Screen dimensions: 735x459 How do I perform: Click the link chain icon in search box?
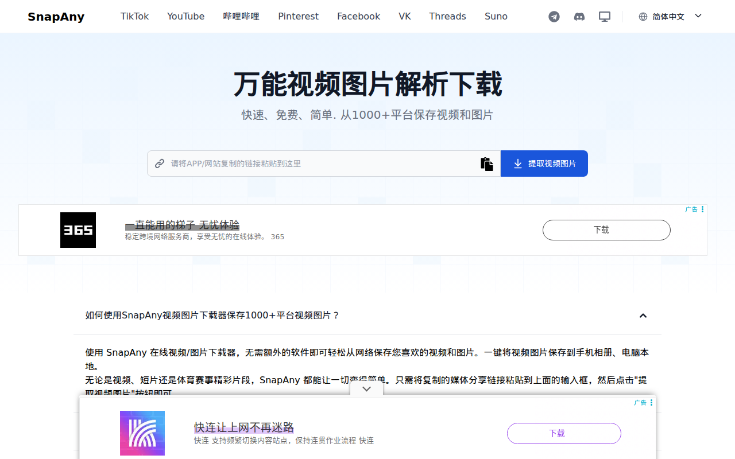click(x=160, y=164)
